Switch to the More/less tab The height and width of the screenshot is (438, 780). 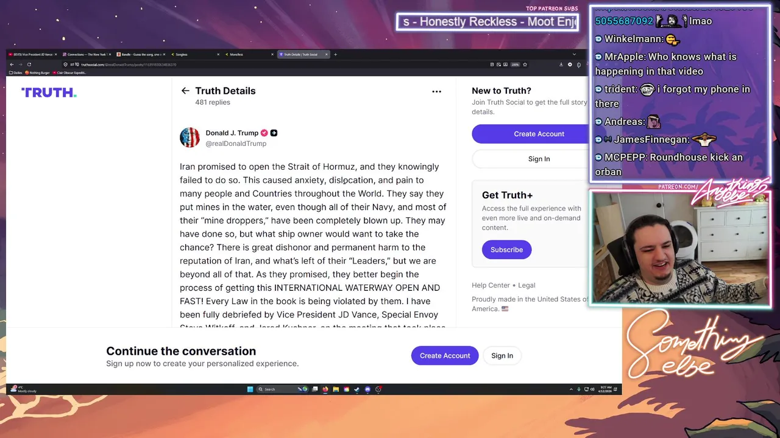point(249,54)
